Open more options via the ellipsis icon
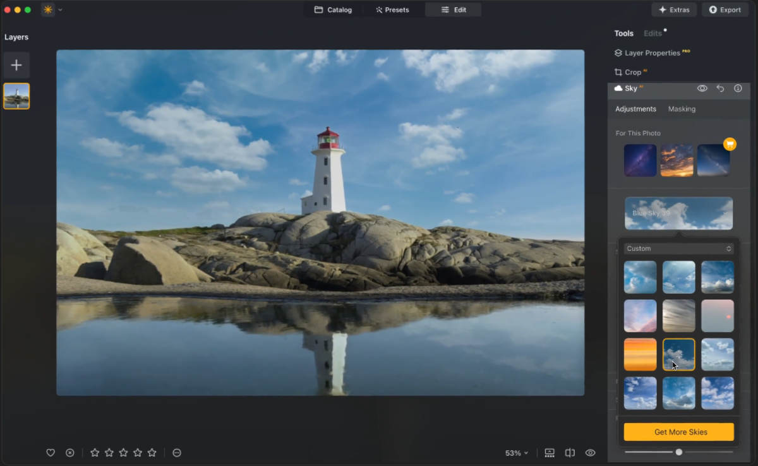 (177, 453)
